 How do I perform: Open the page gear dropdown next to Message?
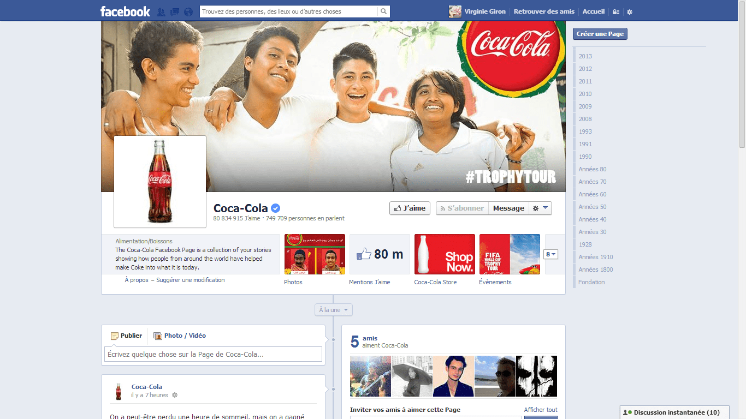[x=540, y=208]
